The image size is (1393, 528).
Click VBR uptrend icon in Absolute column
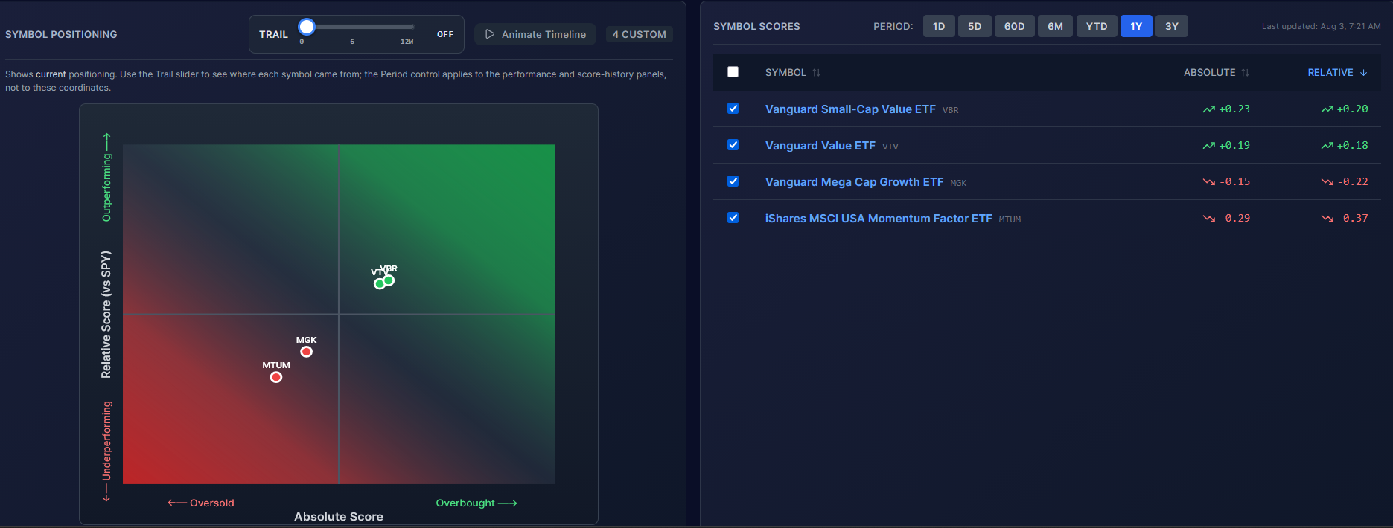(x=1208, y=109)
